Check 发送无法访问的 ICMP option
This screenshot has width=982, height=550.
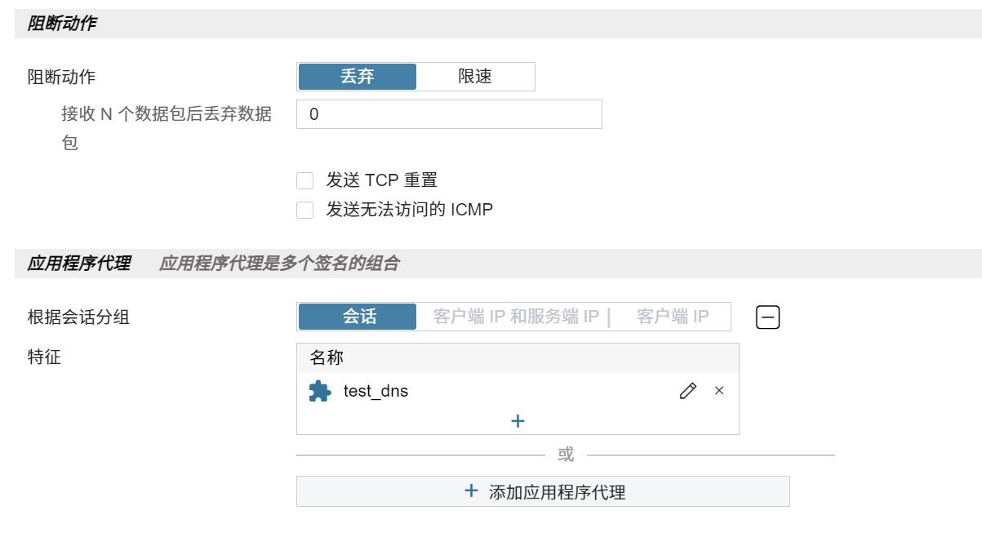(305, 206)
